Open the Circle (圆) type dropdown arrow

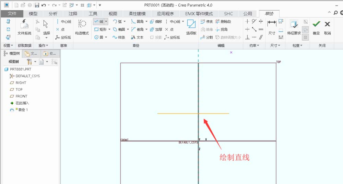point(106,37)
